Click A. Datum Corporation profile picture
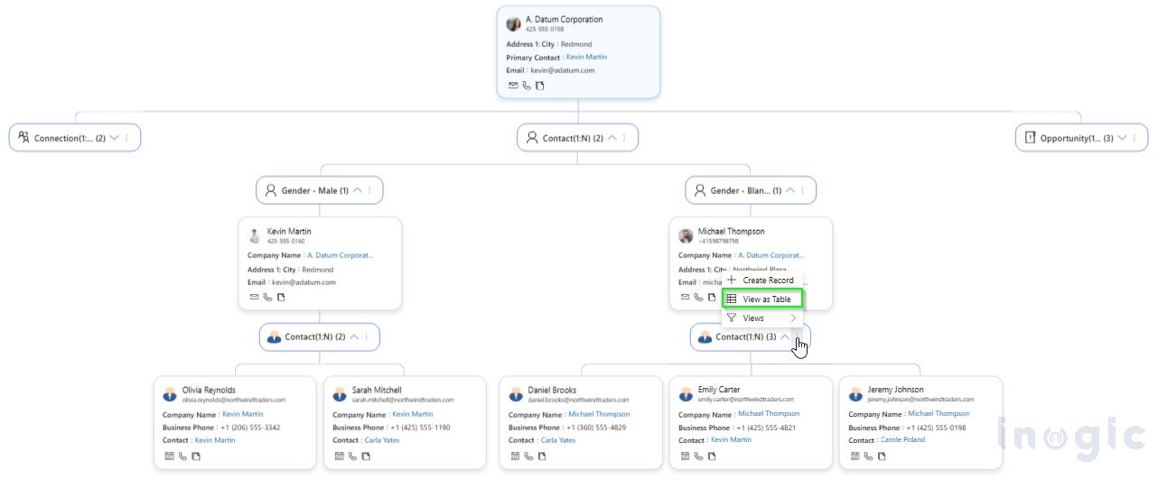The width and height of the screenshot is (1158, 488). click(514, 23)
